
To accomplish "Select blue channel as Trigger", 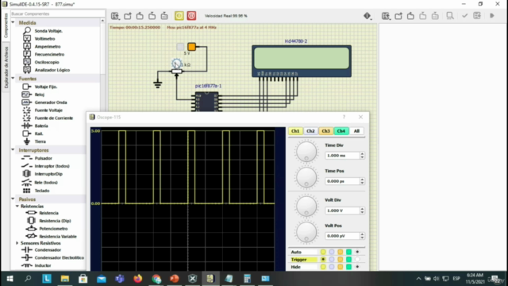I will [332, 260].
